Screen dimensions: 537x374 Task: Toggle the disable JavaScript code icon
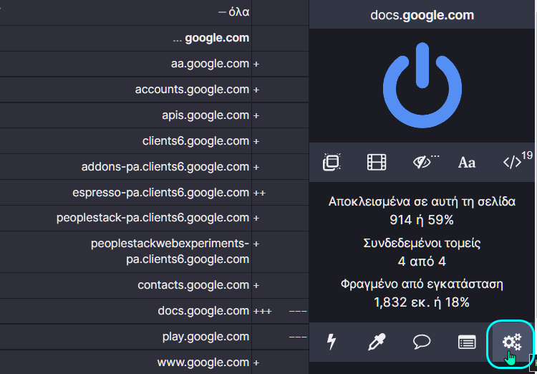coord(512,162)
